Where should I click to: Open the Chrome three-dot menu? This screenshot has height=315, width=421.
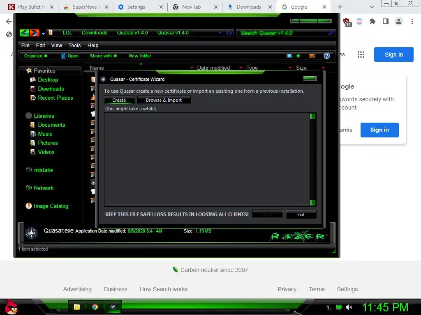[412, 21]
